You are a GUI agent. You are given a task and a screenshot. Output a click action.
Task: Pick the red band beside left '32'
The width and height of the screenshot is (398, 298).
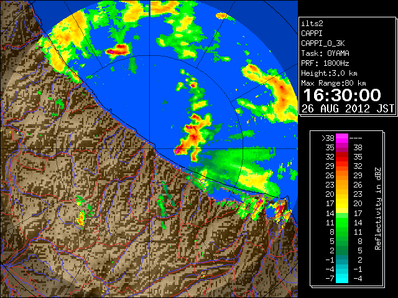342,157
